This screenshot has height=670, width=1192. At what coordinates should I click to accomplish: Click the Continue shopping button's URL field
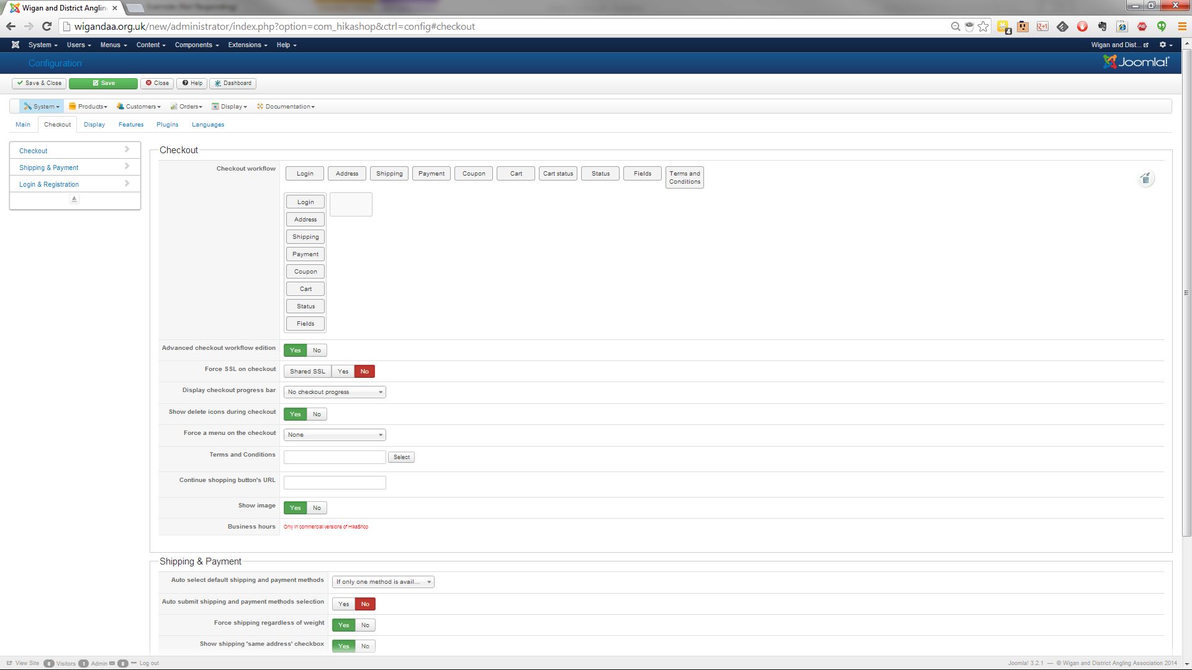[335, 483]
